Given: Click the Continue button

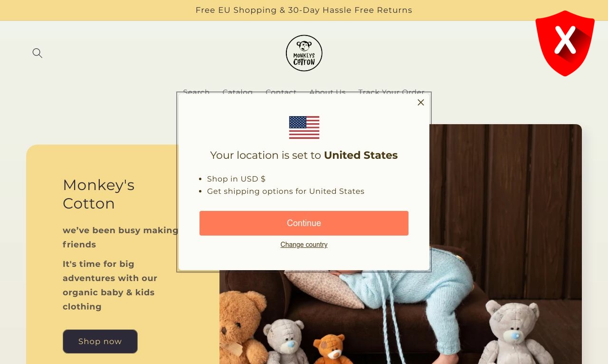Looking at the screenshot, I should pyautogui.click(x=304, y=223).
